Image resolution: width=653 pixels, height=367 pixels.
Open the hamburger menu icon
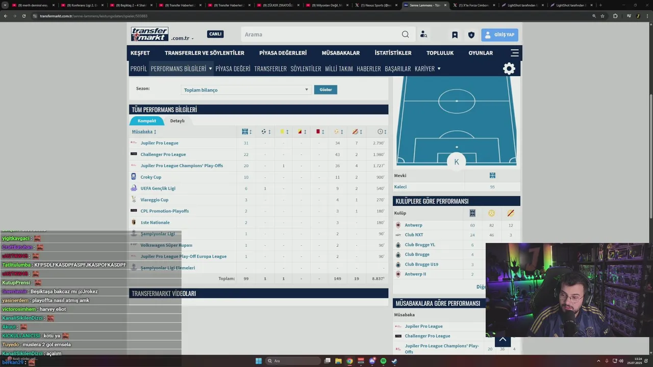[x=515, y=53]
